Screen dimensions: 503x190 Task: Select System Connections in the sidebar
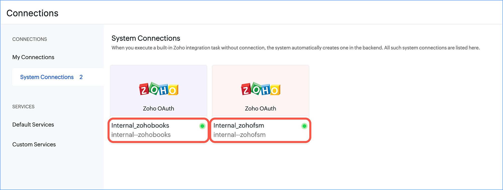(x=47, y=77)
